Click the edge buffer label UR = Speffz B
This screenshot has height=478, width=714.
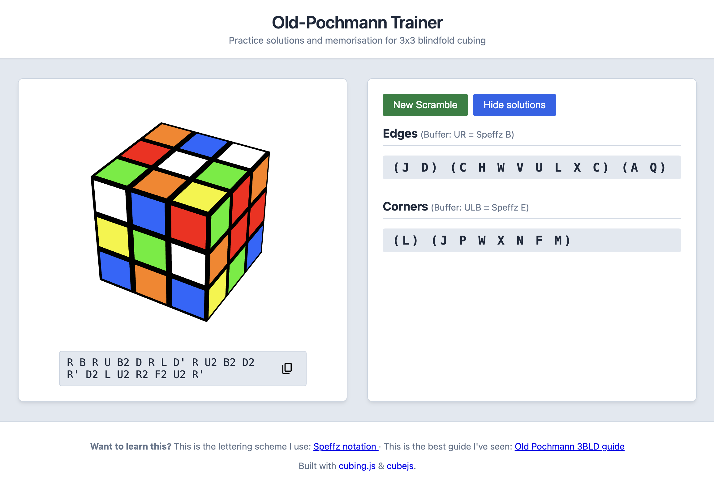[x=467, y=135]
